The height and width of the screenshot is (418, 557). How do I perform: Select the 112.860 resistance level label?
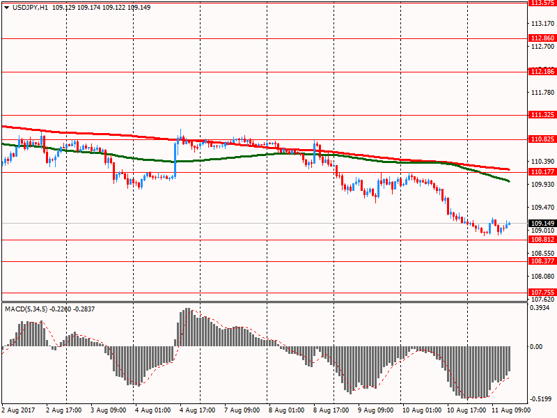click(x=542, y=38)
